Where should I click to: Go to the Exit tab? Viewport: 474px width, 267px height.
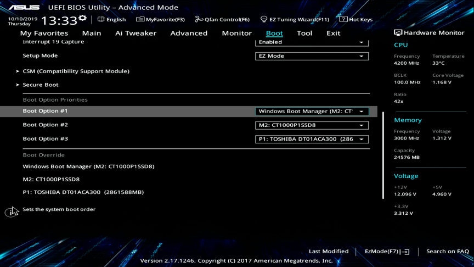pos(333,33)
